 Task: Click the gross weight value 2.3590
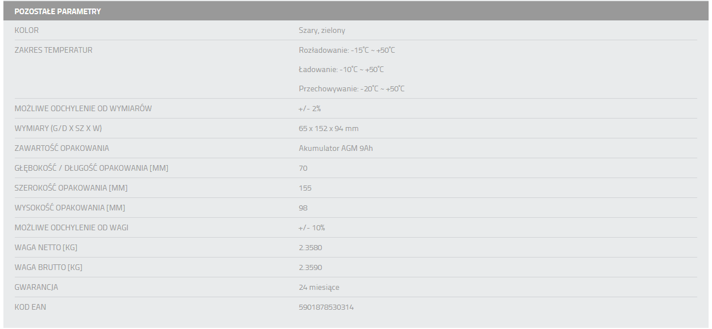(x=310, y=267)
